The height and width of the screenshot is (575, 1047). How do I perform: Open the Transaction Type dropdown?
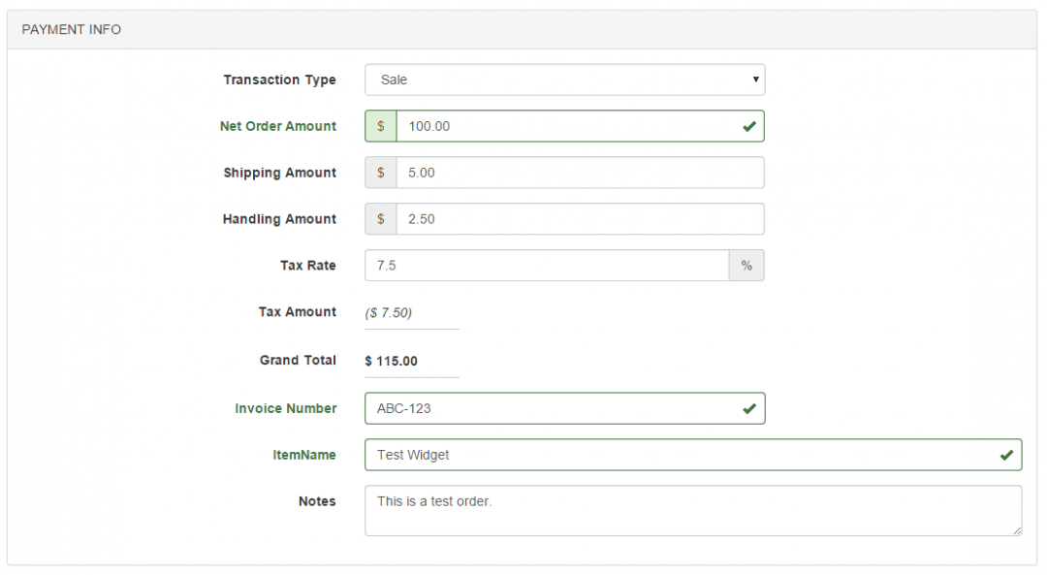pyautogui.click(x=564, y=80)
